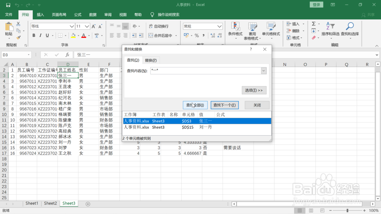Toggle Wrap Text (自动换行)
Screen dimensions: 381x214
158,26
